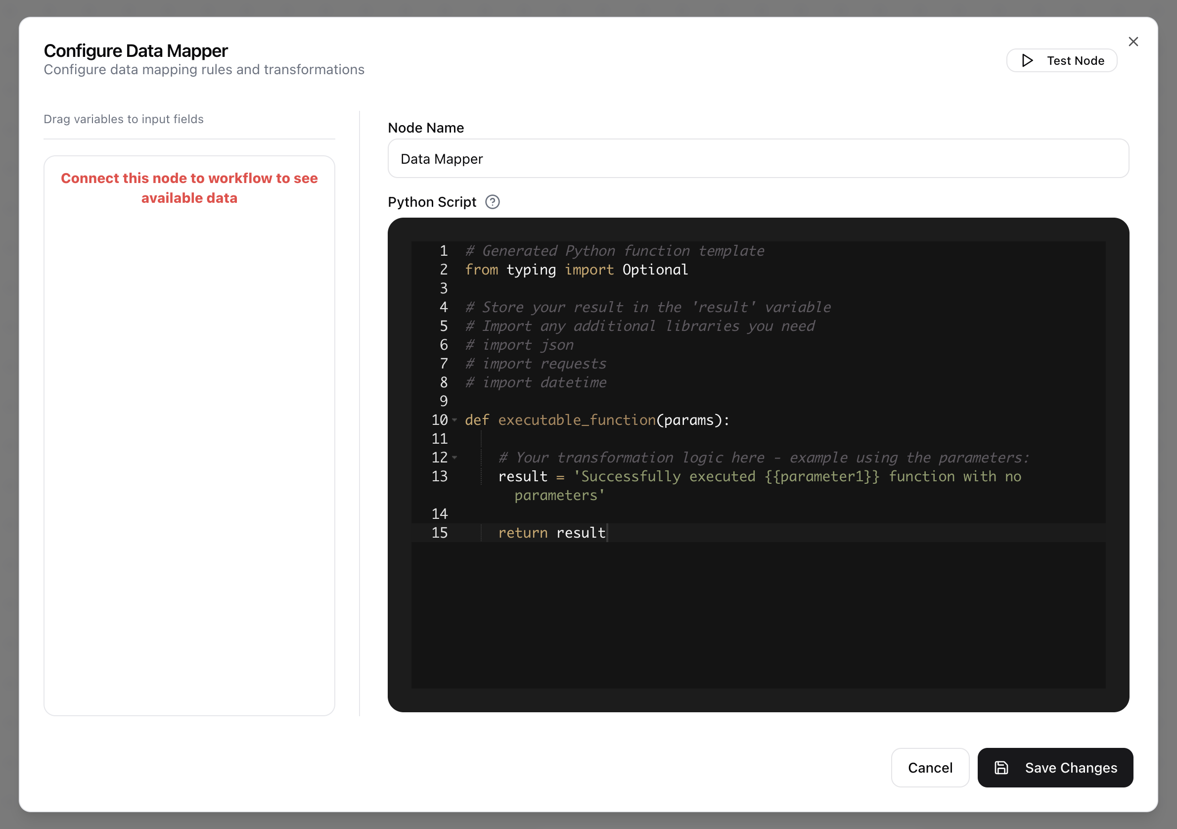The width and height of the screenshot is (1177, 829).
Task: Close the Configure Data Mapper dialog
Action: pos(1133,42)
